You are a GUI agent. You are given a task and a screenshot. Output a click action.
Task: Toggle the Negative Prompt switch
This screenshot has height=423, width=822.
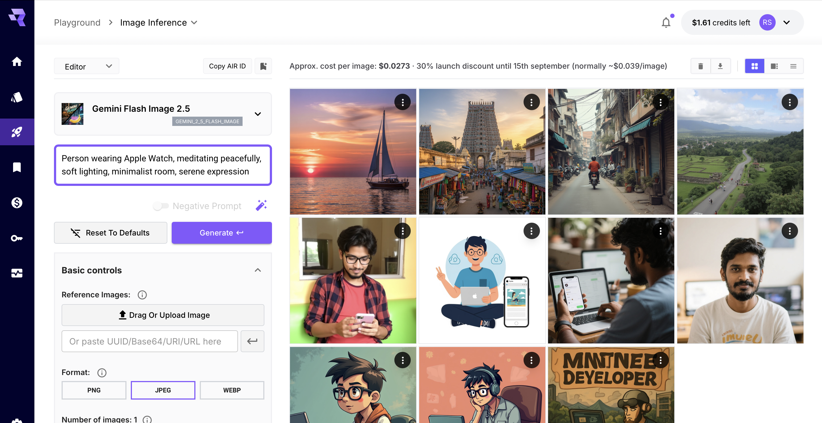pyautogui.click(x=161, y=206)
